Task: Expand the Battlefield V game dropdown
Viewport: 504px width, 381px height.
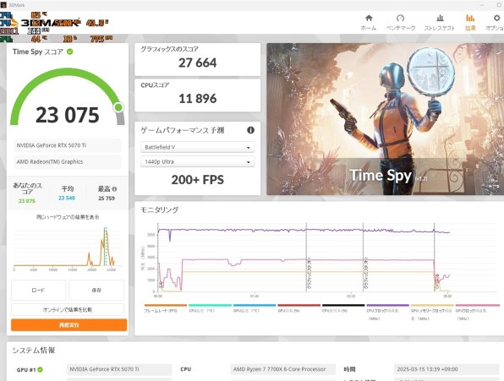Action: click(197, 147)
